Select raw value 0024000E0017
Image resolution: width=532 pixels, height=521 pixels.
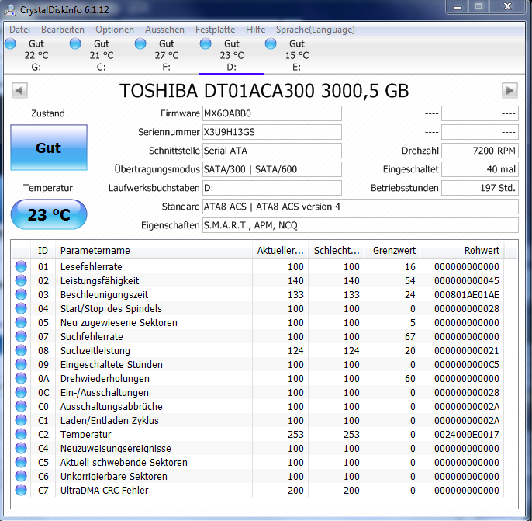(x=467, y=434)
